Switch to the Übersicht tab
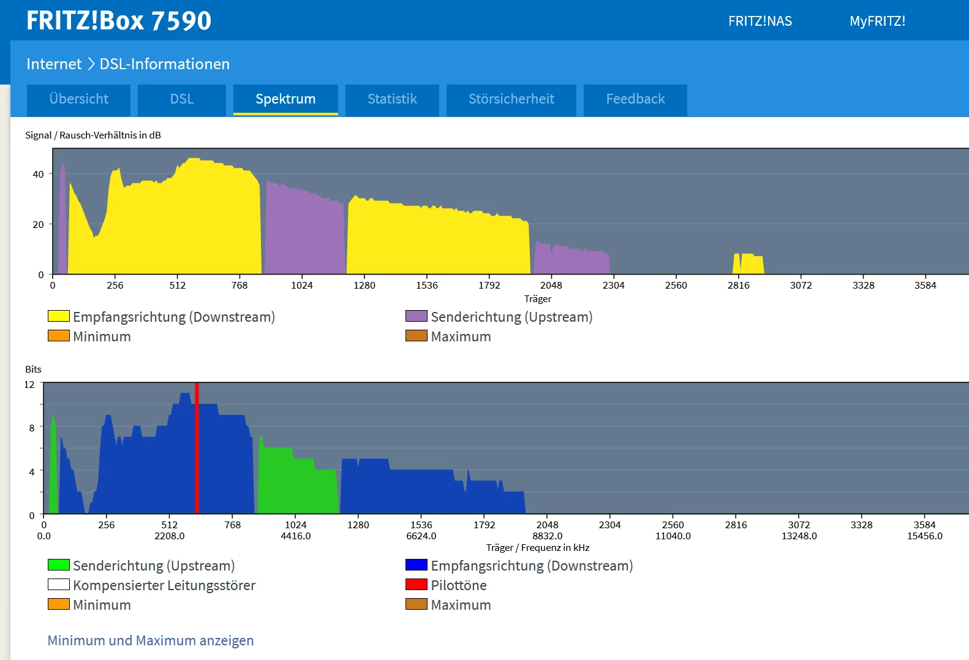The width and height of the screenshot is (969, 660). pyautogui.click(x=78, y=99)
